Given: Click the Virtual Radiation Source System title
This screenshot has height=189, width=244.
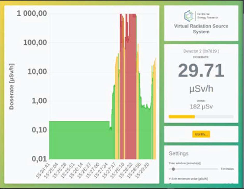Looking at the screenshot, I should tap(201, 29).
